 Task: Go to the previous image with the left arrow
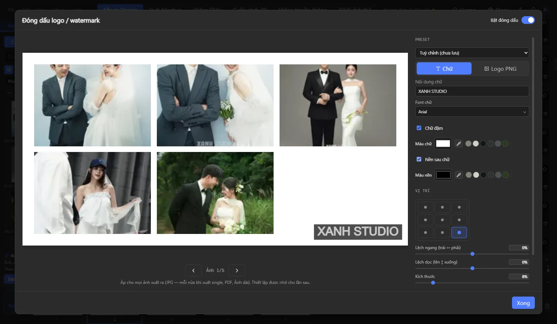pyautogui.click(x=193, y=271)
